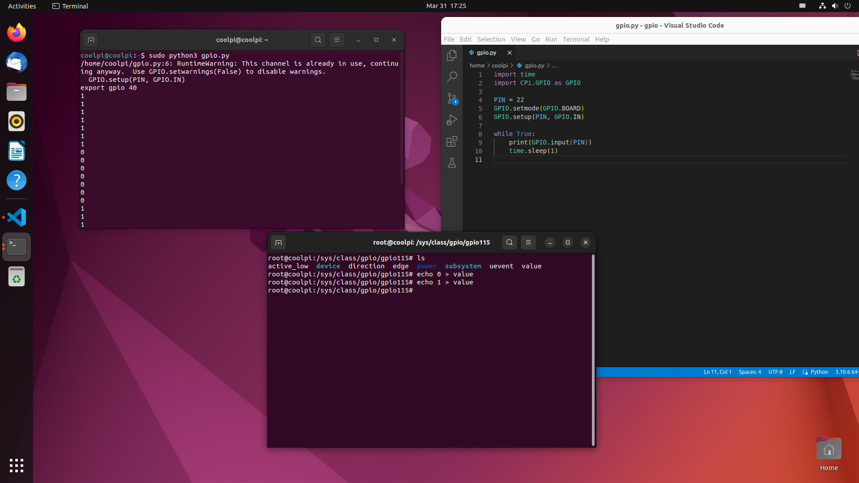
Task: Click scrollbar of coolpi@coolpi terminal
Action: click(402, 117)
